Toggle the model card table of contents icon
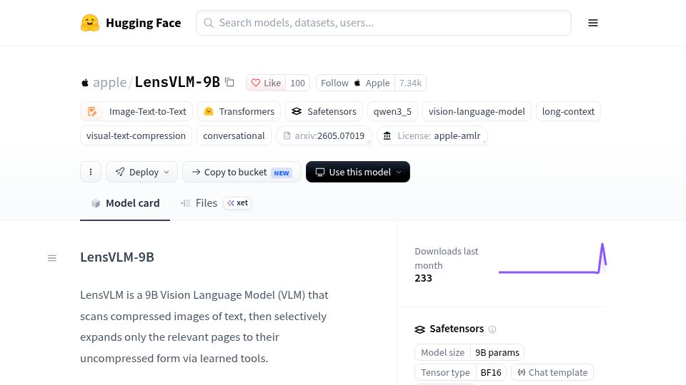 point(52,258)
